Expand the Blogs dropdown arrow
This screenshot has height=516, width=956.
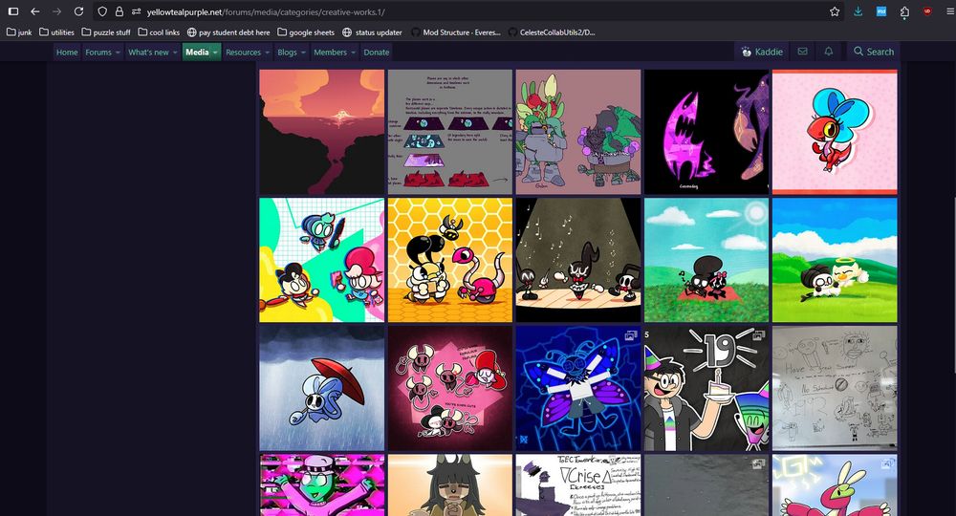pyautogui.click(x=303, y=53)
